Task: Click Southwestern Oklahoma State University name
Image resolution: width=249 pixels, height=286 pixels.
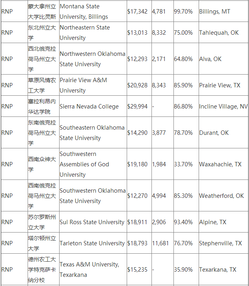Action: point(93,196)
